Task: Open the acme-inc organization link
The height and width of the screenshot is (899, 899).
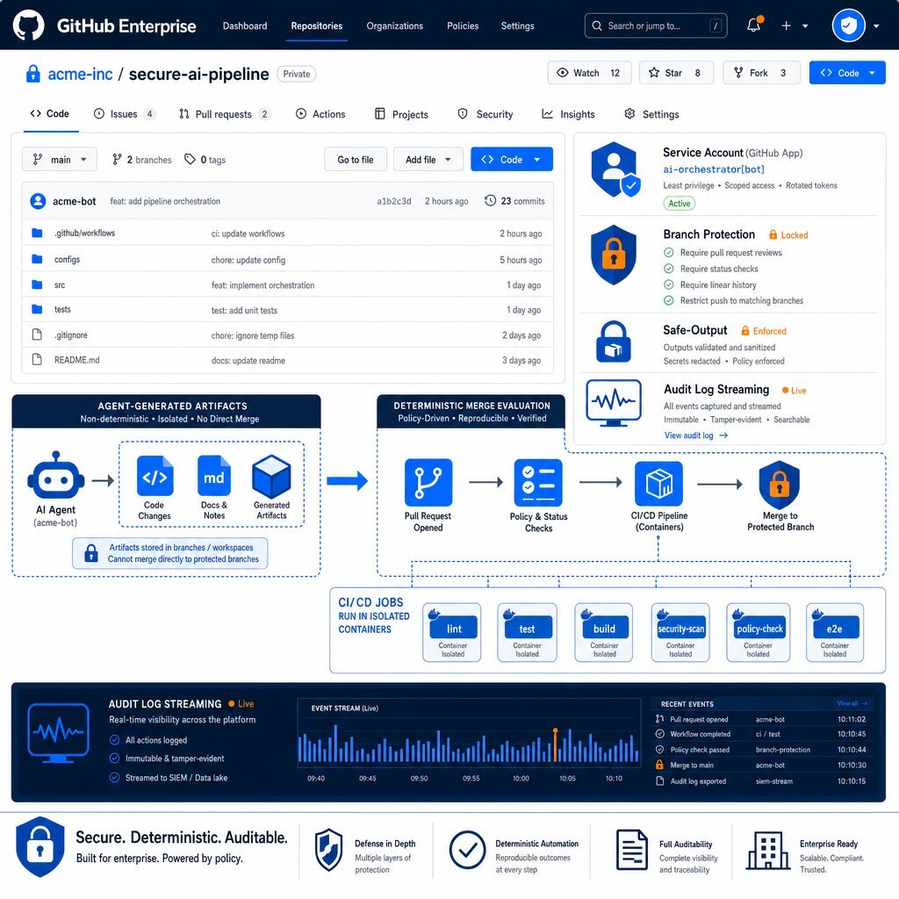Action: tap(80, 74)
